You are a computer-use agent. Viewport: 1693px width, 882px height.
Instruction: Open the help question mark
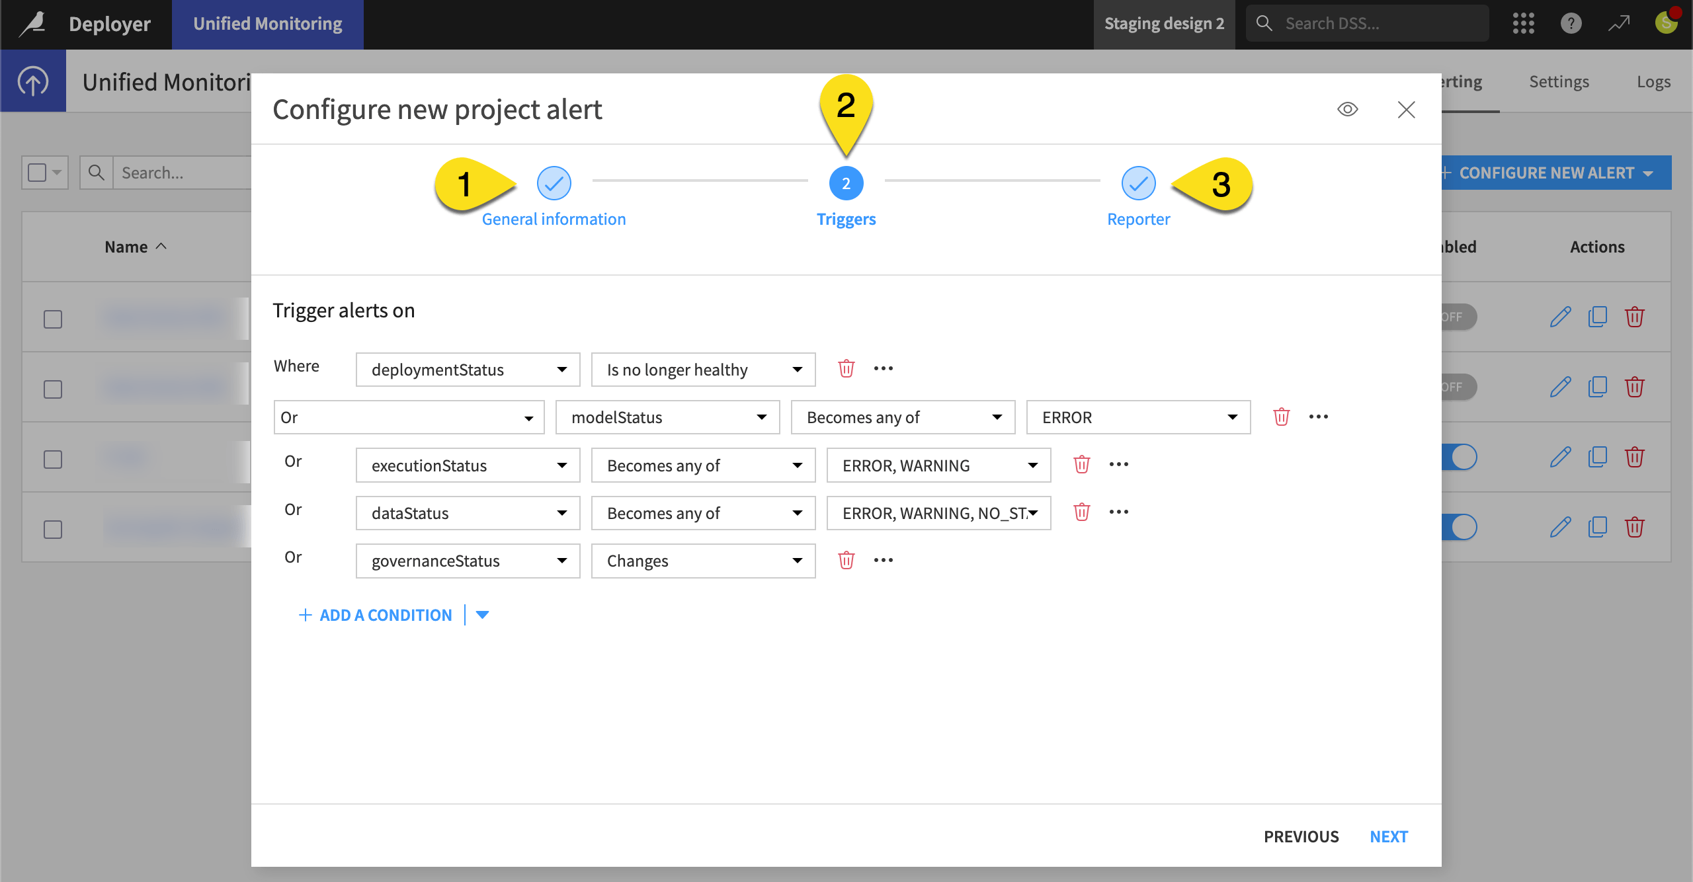coord(1571,23)
